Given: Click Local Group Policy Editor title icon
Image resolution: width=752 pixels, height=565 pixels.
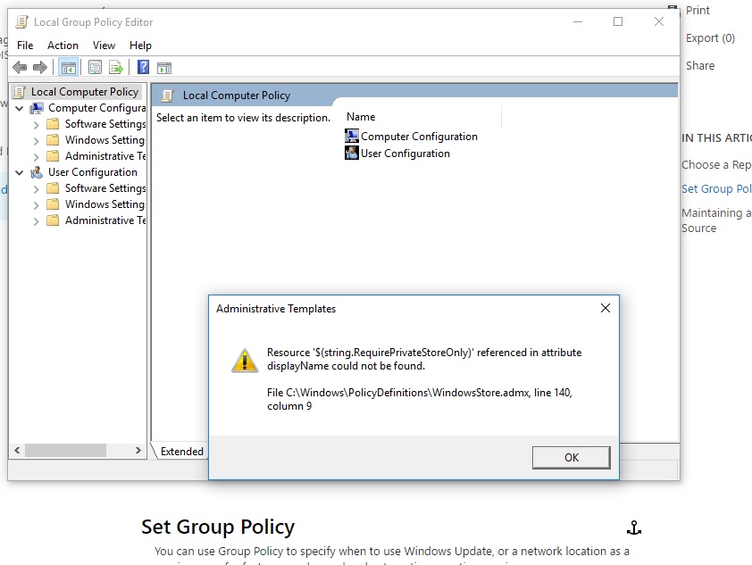Looking at the screenshot, I should pyautogui.click(x=21, y=22).
